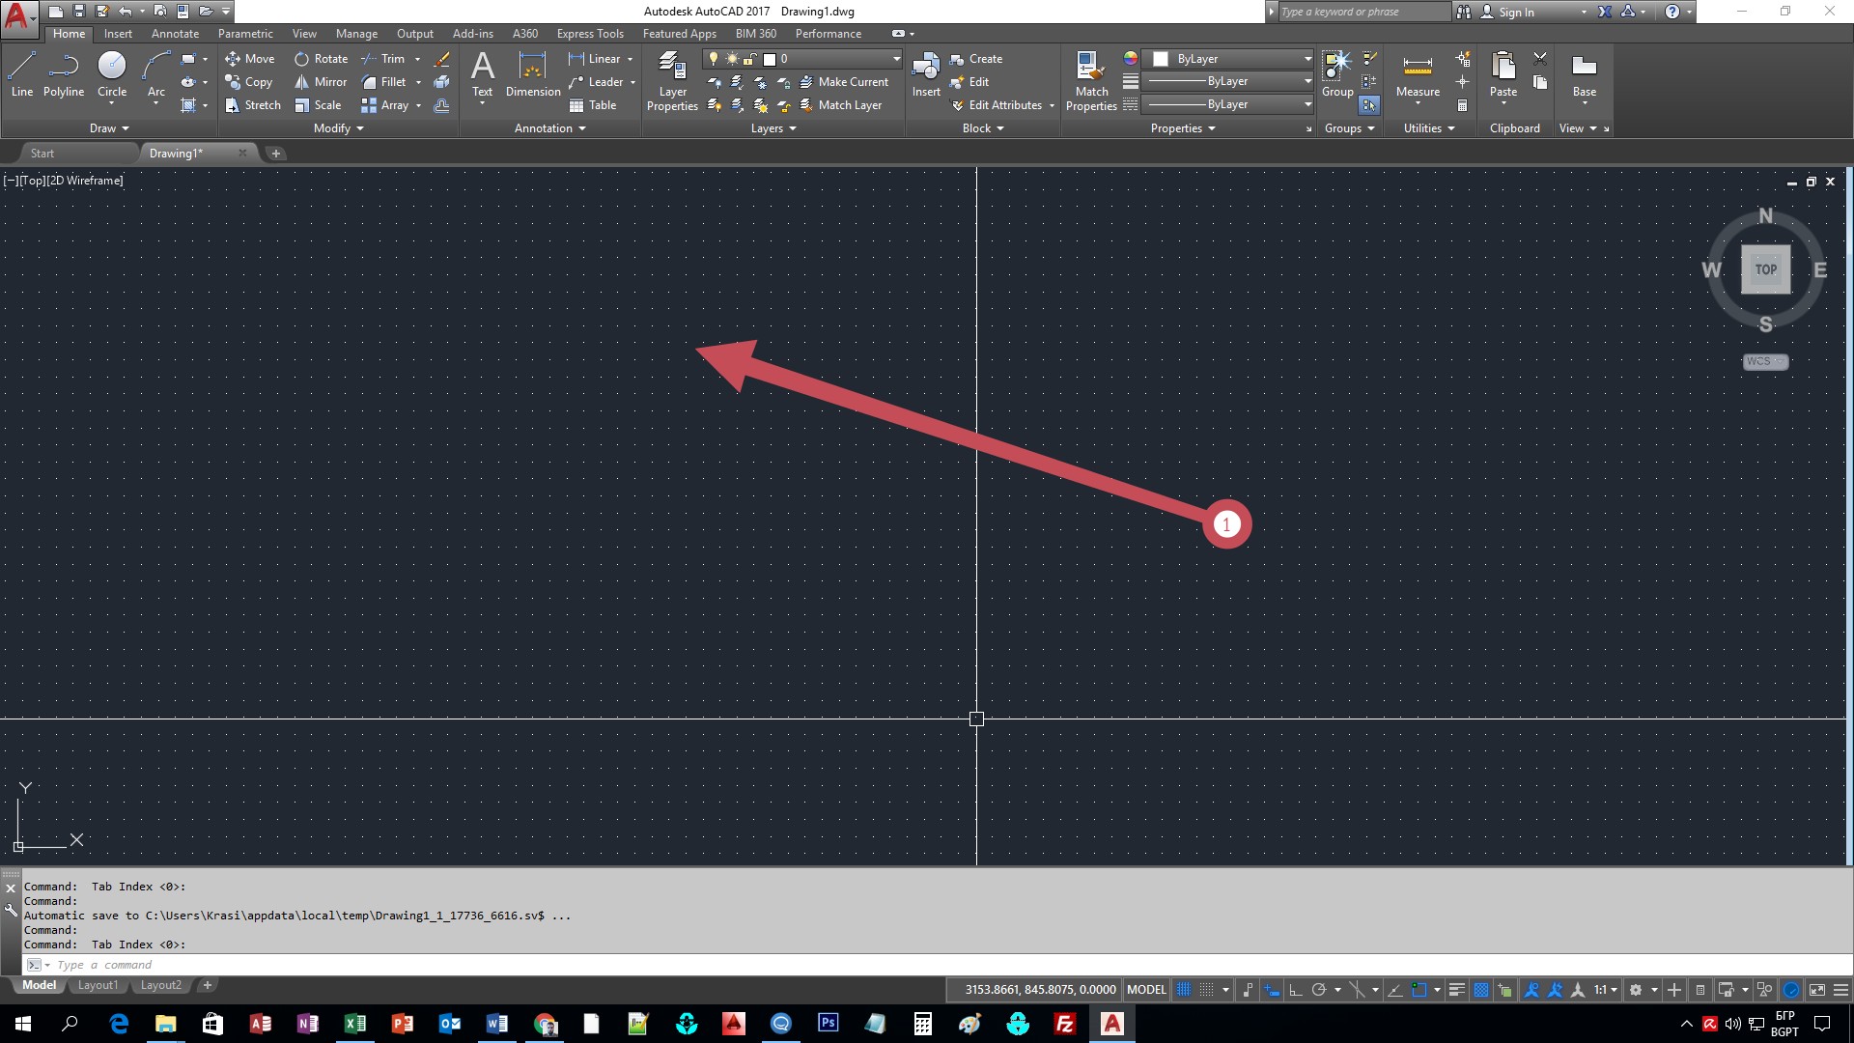This screenshot has width=1854, height=1043.
Task: Activate the Scale command
Action: point(318,105)
